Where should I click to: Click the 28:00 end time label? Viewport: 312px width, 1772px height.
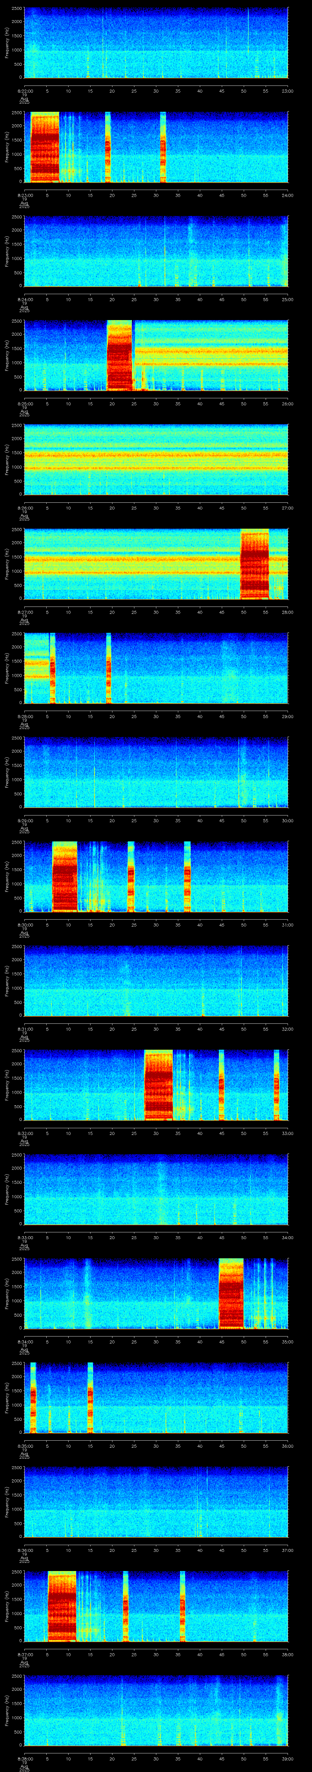pyautogui.click(x=287, y=612)
